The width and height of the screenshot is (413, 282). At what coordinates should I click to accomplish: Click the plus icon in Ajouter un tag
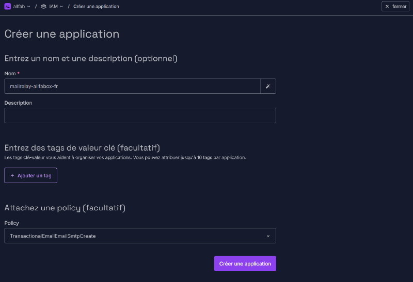coord(12,175)
